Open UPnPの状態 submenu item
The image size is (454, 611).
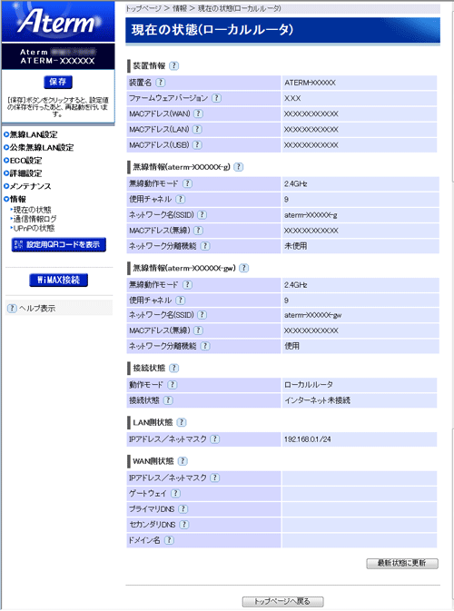[34, 229]
